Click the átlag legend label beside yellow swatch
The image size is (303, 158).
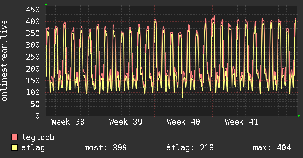click(x=33, y=148)
